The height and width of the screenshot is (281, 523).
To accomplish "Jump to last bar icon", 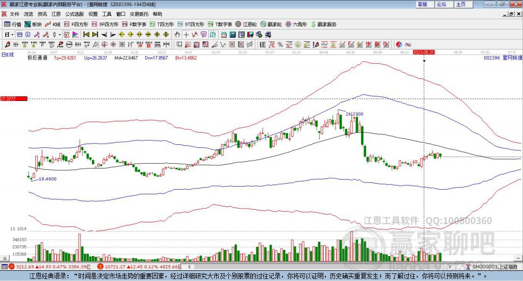I will pyautogui.click(x=95, y=35).
